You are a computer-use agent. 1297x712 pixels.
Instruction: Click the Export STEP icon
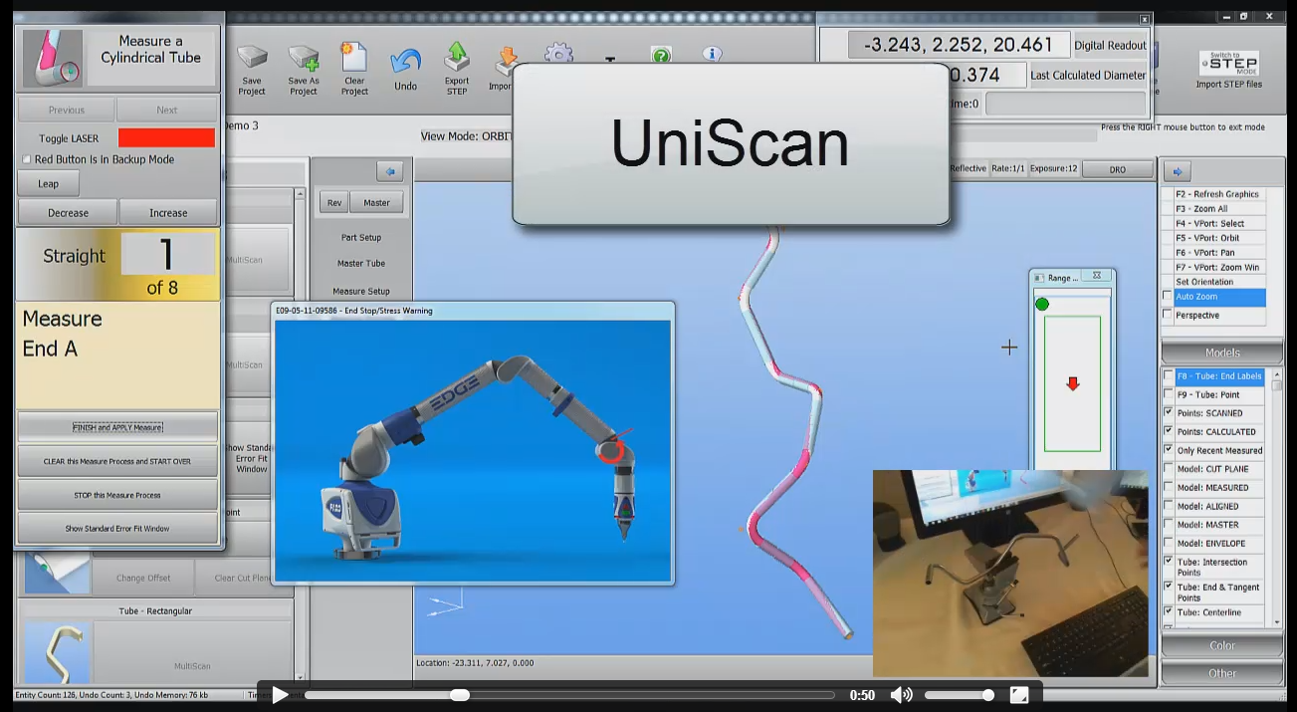[457, 59]
